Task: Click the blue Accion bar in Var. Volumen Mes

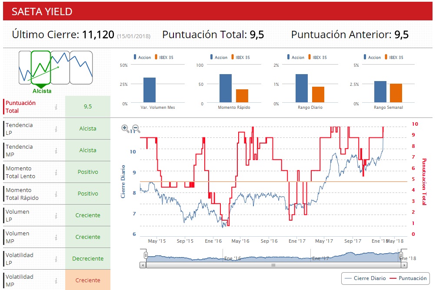Action: (150, 90)
